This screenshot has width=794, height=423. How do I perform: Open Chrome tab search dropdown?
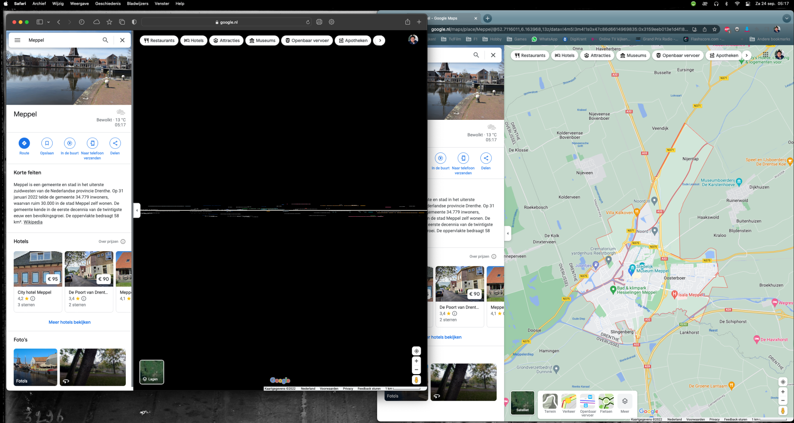(x=786, y=18)
